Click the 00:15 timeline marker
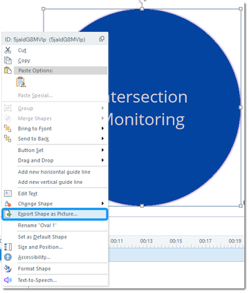This screenshot has height=293, width=249. pyautogui.click(x=176, y=241)
